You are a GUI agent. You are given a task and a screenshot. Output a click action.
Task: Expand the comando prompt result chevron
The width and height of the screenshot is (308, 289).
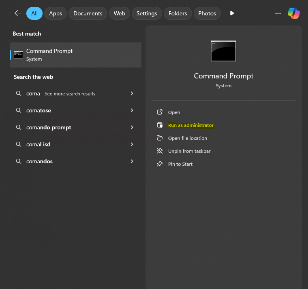click(132, 127)
